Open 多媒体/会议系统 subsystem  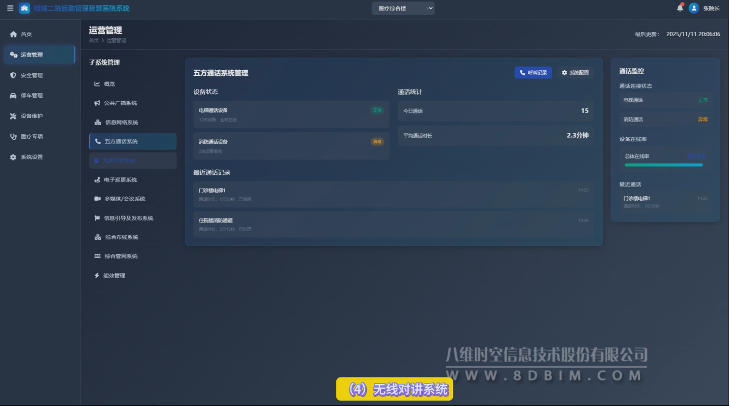(124, 199)
